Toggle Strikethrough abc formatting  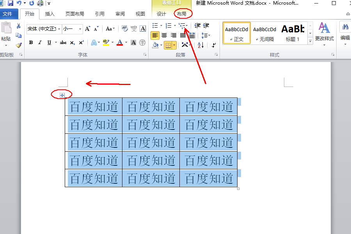click(63, 43)
